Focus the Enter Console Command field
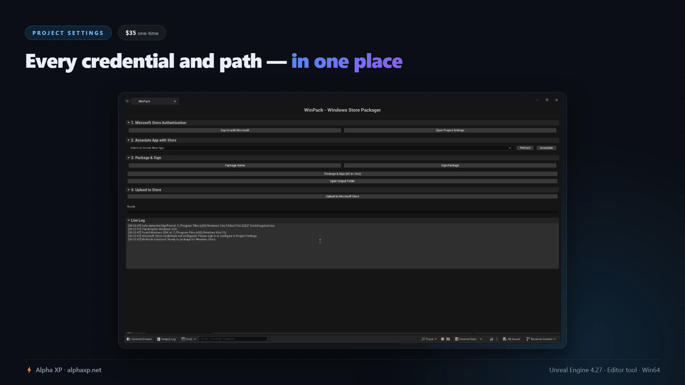685x385 pixels. 233,339
